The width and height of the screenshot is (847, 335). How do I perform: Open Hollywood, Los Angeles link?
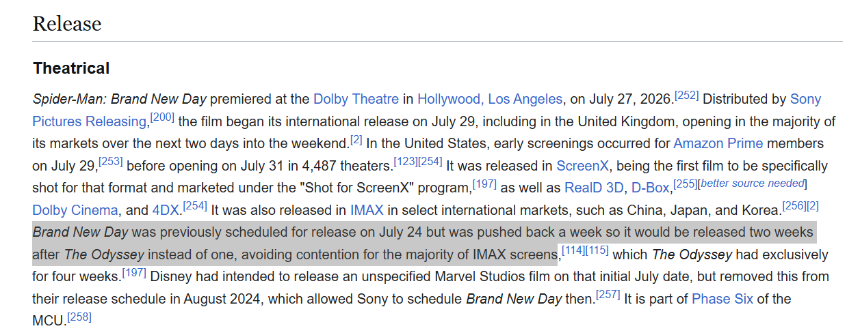(490, 99)
